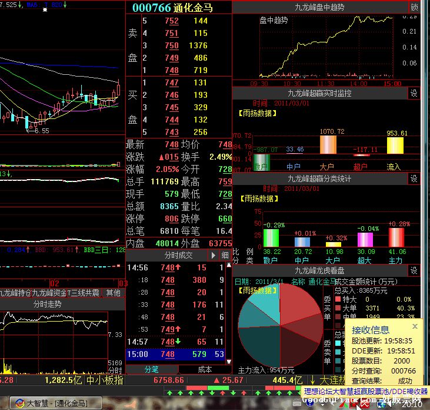430x410 pixels.
Task: Click the 445.4亿 turnover in status bar
Action: pyautogui.click(x=288, y=381)
